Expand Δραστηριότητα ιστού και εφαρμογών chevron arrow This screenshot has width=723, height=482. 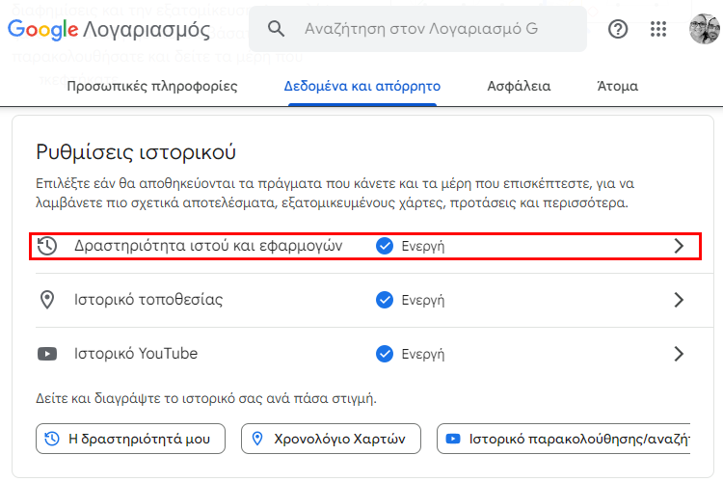pyautogui.click(x=679, y=246)
